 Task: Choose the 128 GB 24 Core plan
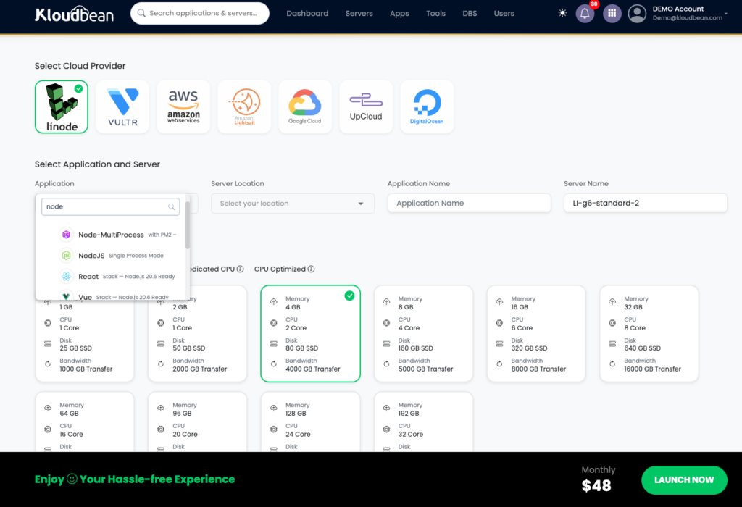point(310,422)
